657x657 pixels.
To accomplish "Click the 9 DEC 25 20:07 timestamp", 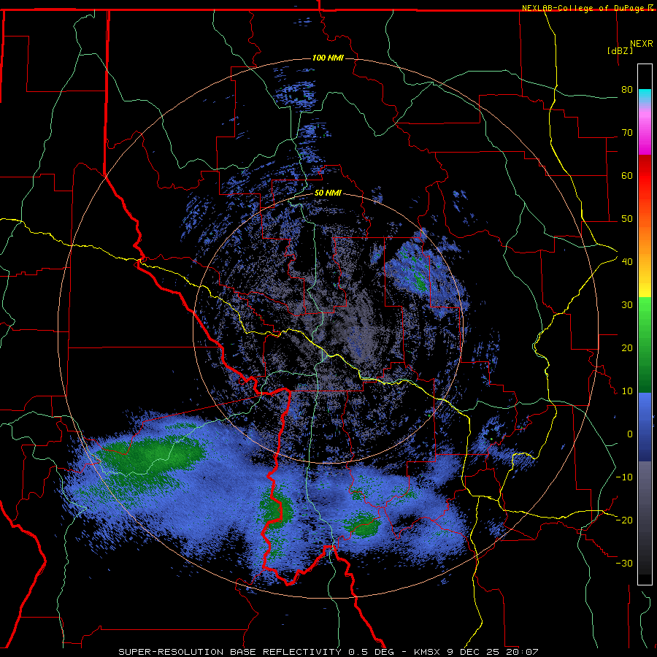I will 493,652.
